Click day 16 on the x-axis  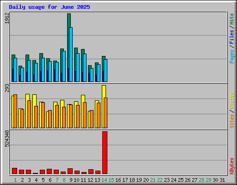click(x=118, y=180)
